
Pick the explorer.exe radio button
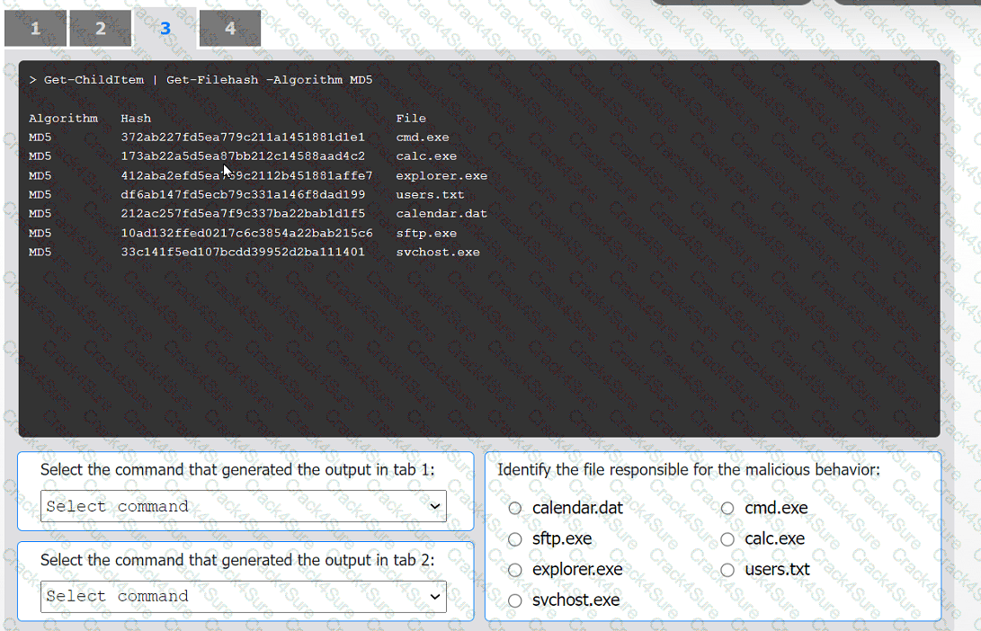(514, 569)
